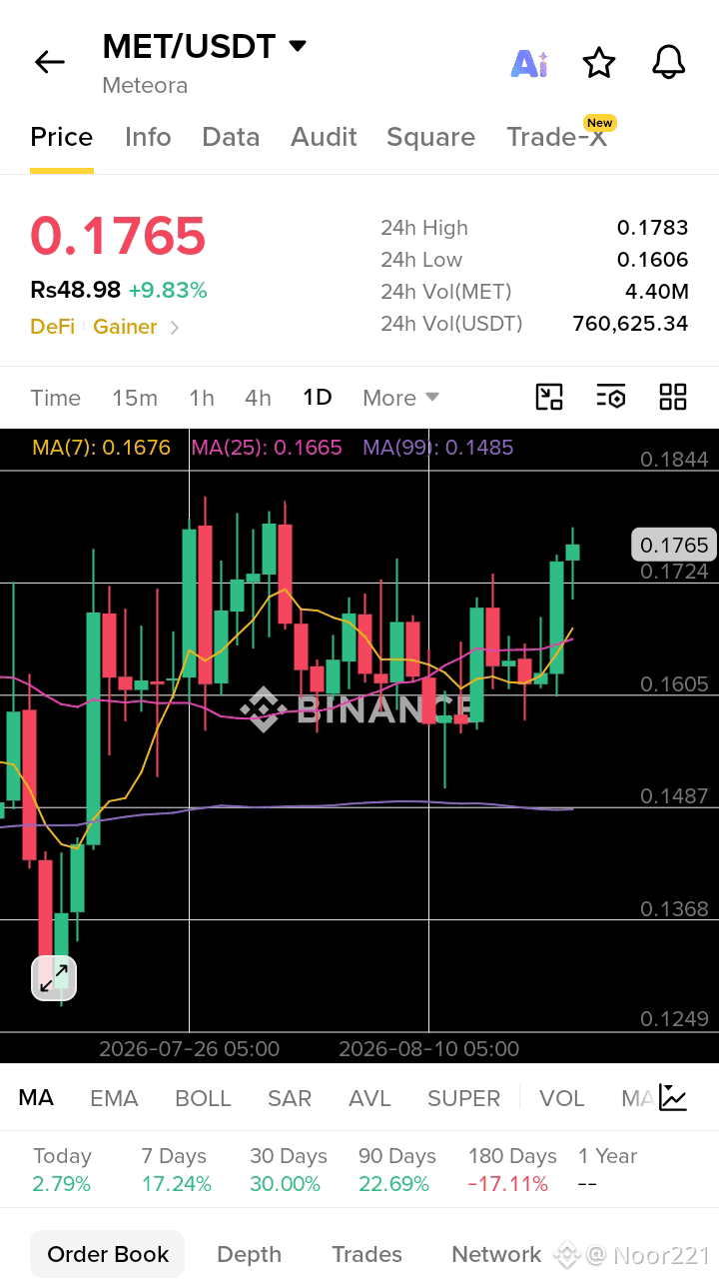The image size is (719, 1280).
Task: Tap the 24h Vol(USDT) value 760,625.34
Action: 630,324
